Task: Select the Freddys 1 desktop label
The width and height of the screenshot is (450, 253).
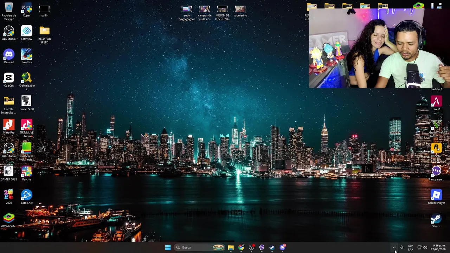Action: coord(436,89)
